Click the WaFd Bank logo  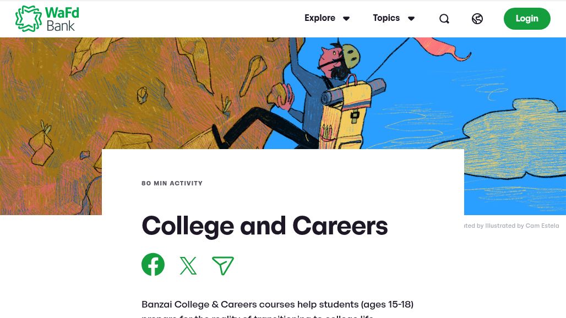coord(47,18)
